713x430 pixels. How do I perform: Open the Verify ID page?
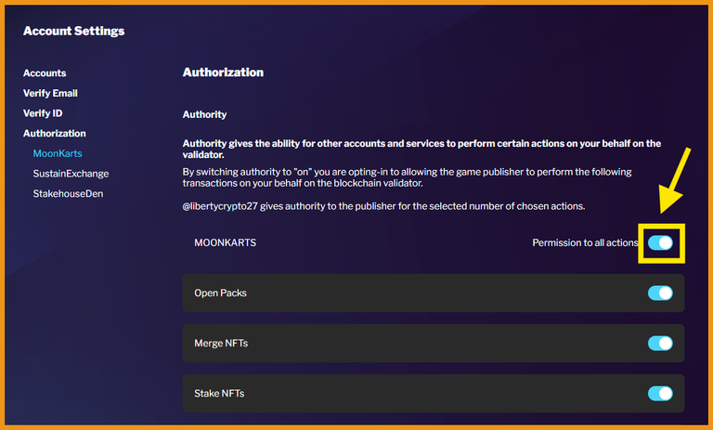pos(43,113)
